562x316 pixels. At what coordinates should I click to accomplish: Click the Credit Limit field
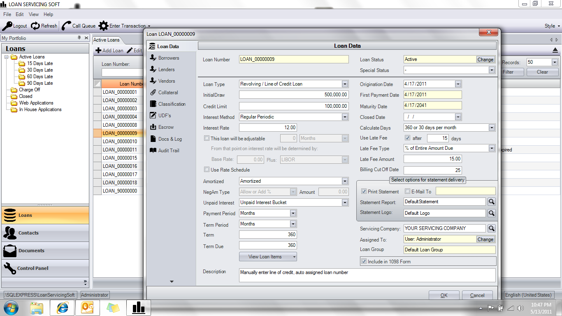294,107
